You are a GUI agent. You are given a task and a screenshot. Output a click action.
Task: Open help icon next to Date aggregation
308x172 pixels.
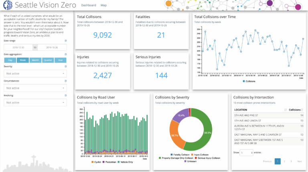[66, 54]
